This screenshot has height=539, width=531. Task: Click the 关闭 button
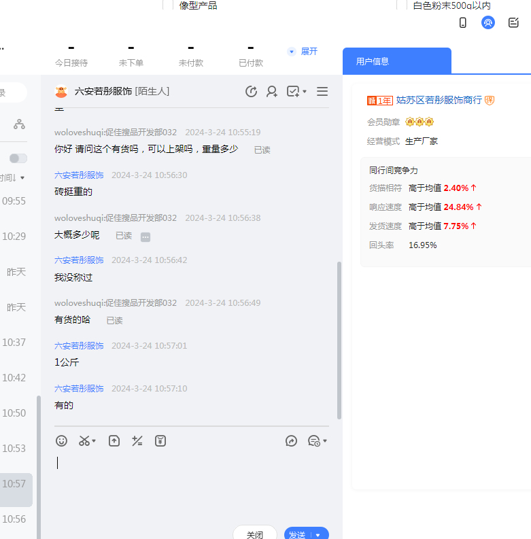point(255,534)
